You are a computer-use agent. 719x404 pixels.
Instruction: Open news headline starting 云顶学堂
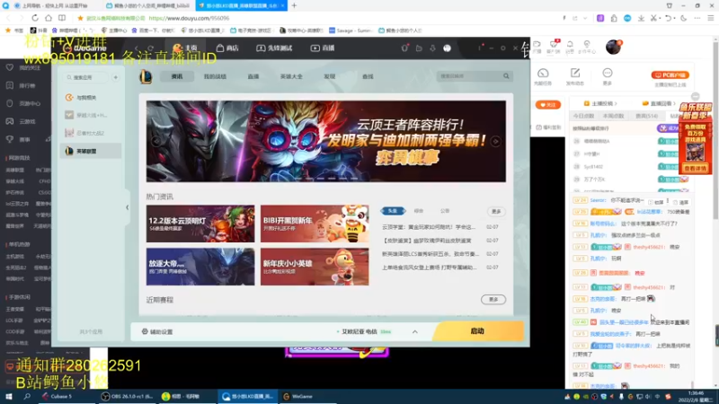429,227
